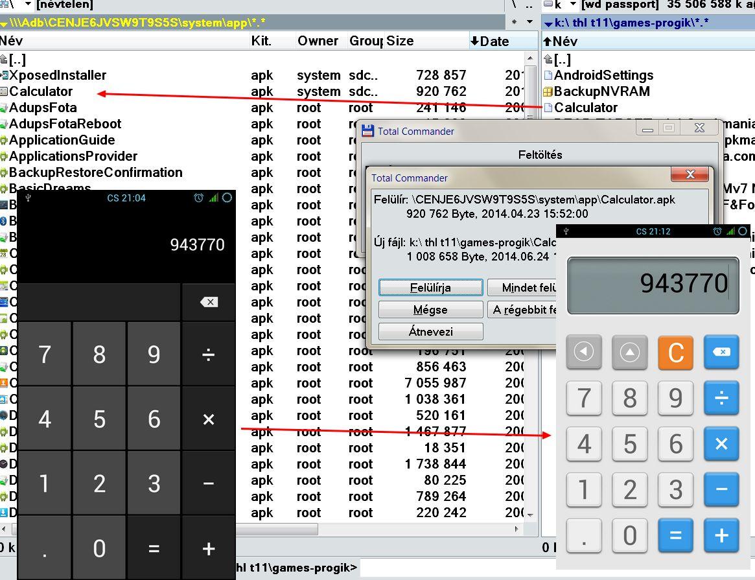Tap decimal point on light calculator
Image resolution: width=755 pixels, height=580 pixels.
point(584,535)
